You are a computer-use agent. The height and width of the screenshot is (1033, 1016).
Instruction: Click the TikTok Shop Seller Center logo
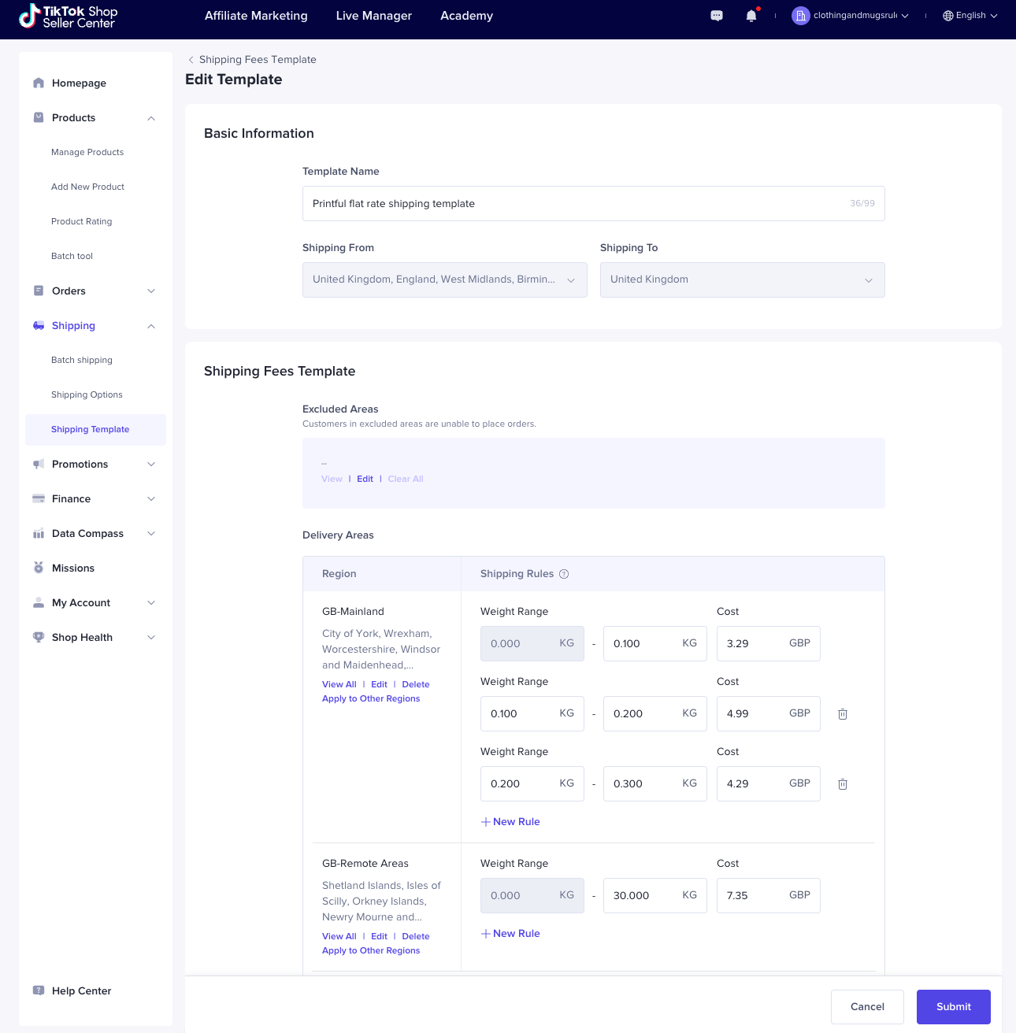tap(68, 16)
